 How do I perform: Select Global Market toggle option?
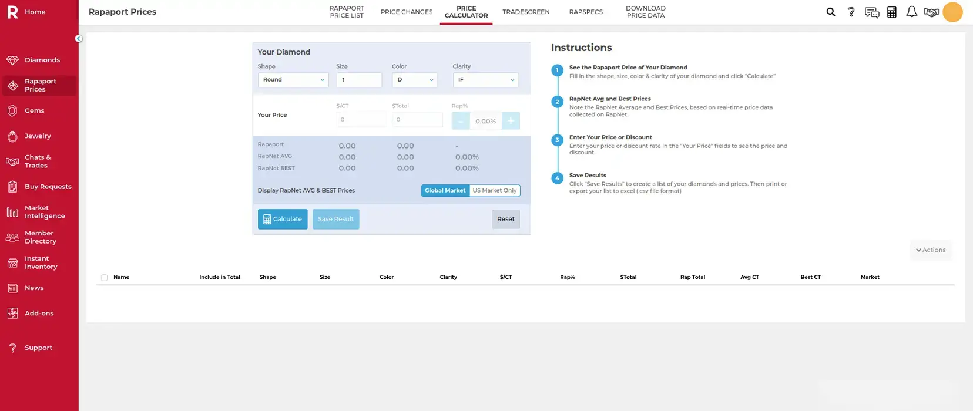pos(445,191)
